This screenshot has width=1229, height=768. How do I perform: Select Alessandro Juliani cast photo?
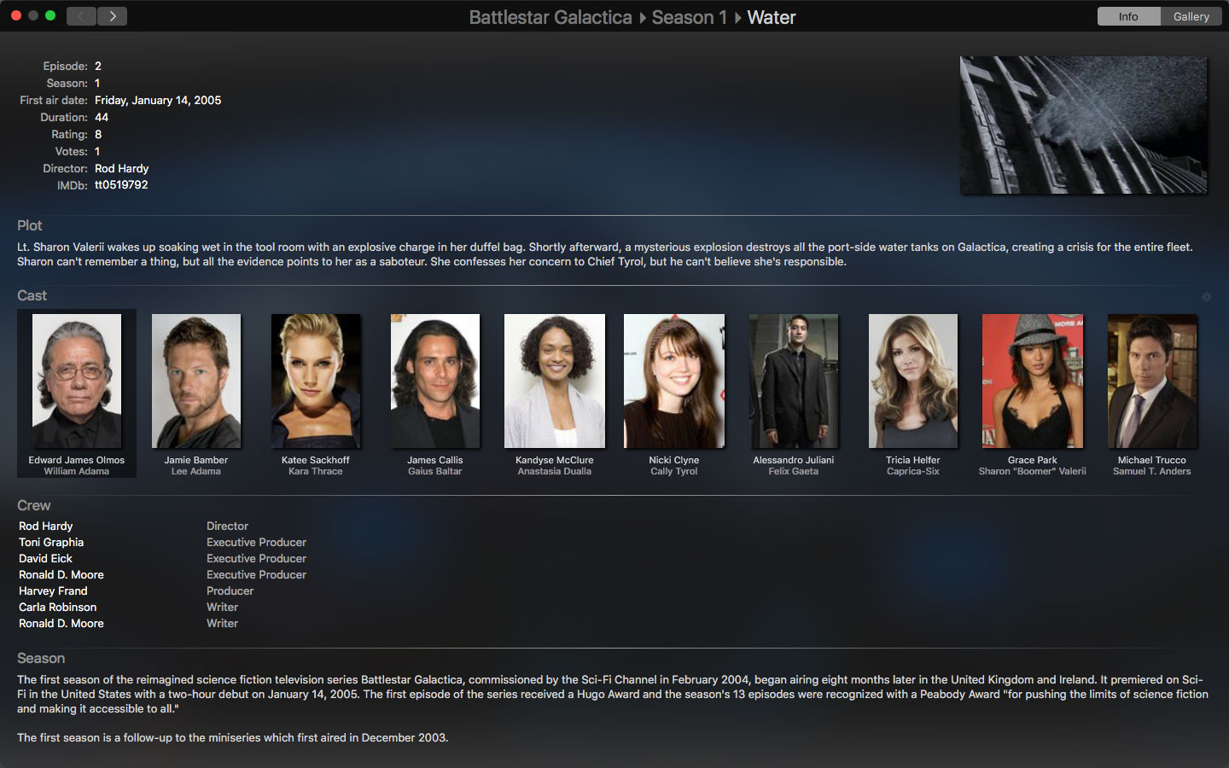point(794,381)
